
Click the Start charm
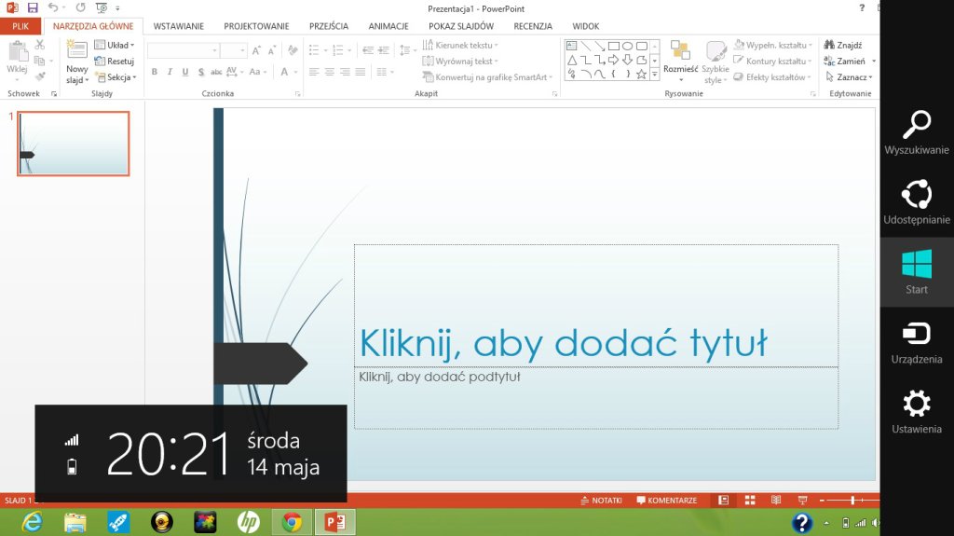point(917,271)
